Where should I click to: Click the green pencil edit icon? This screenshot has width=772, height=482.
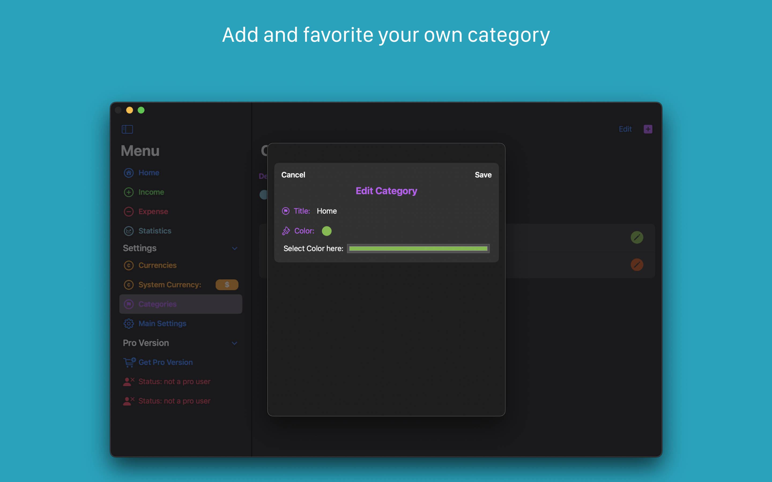(637, 237)
